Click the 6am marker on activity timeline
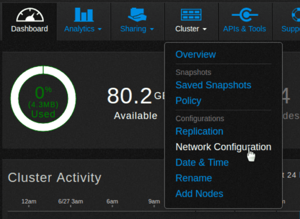The height and width of the screenshot is (219, 300). [112, 202]
